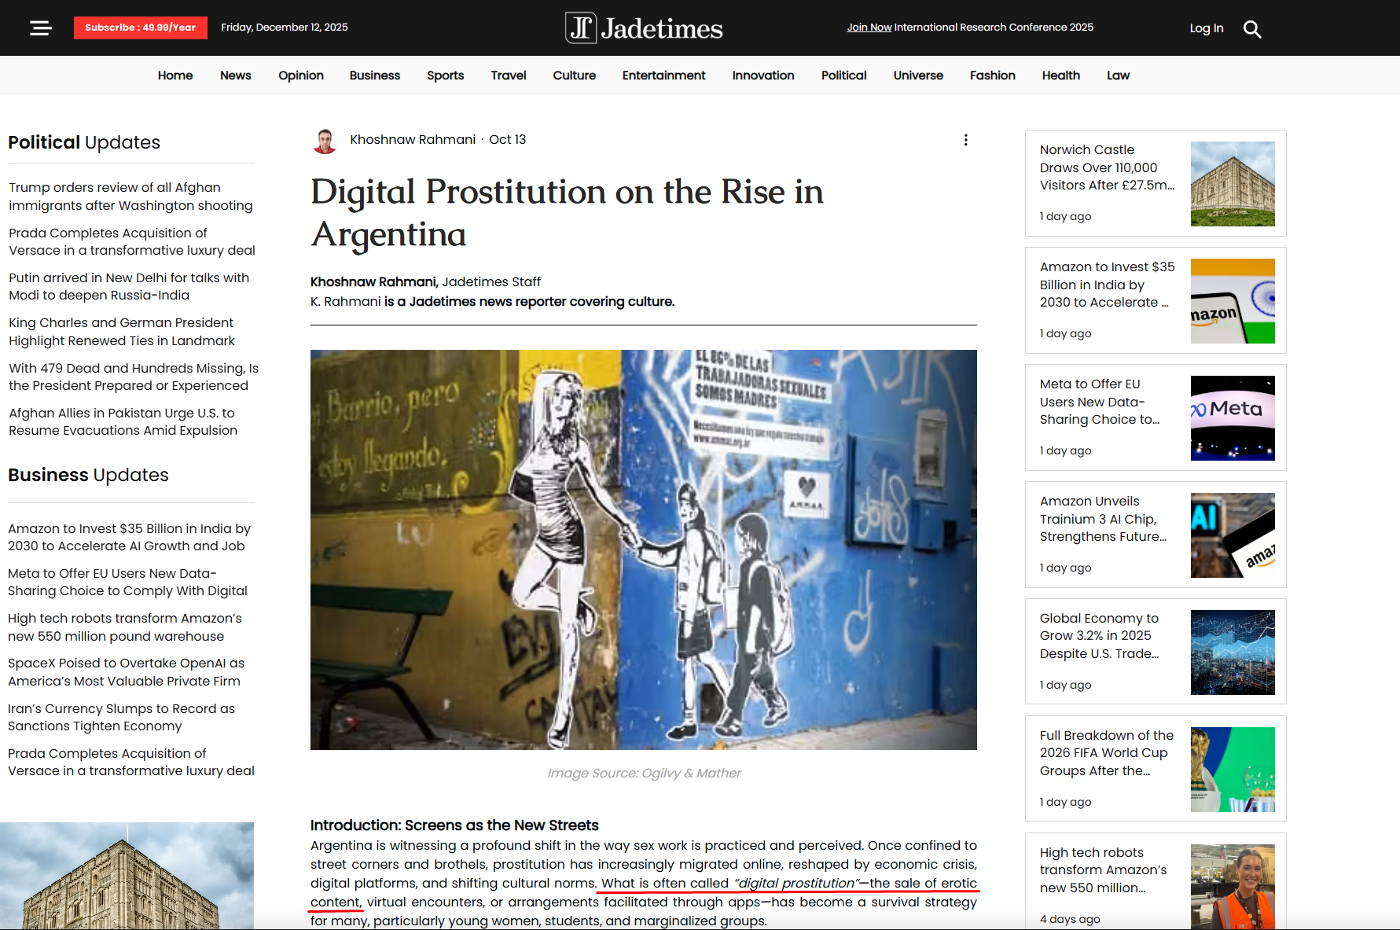Open the Entertainment section
The width and height of the screenshot is (1400, 930).
pyautogui.click(x=664, y=75)
